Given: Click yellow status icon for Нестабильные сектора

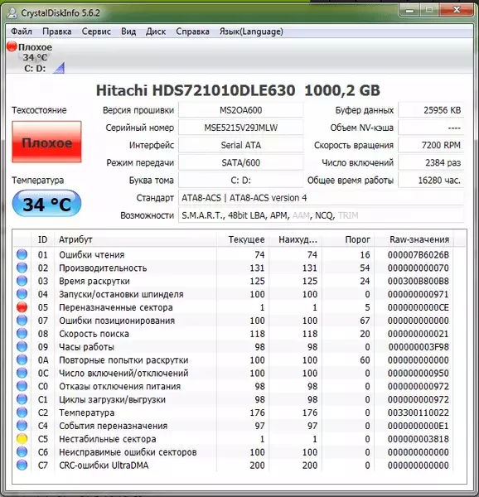Looking at the screenshot, I should click(22, 439).
